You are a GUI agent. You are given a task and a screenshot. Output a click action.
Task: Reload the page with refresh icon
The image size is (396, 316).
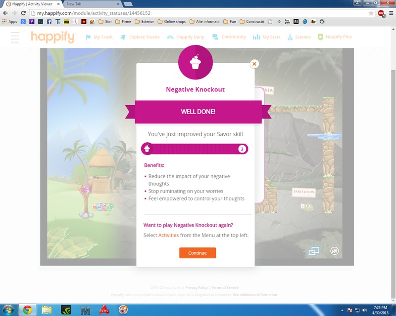pyautogui.click(x=23, y=13)
